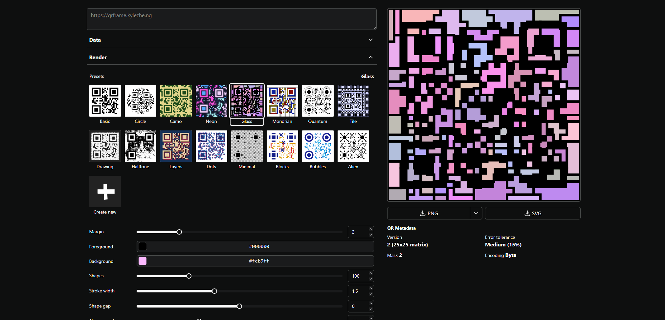Image resolution: width=665 pixels, height=320 pixels.
Task: Select the Glass preset
Action: (x=247, y=101)
